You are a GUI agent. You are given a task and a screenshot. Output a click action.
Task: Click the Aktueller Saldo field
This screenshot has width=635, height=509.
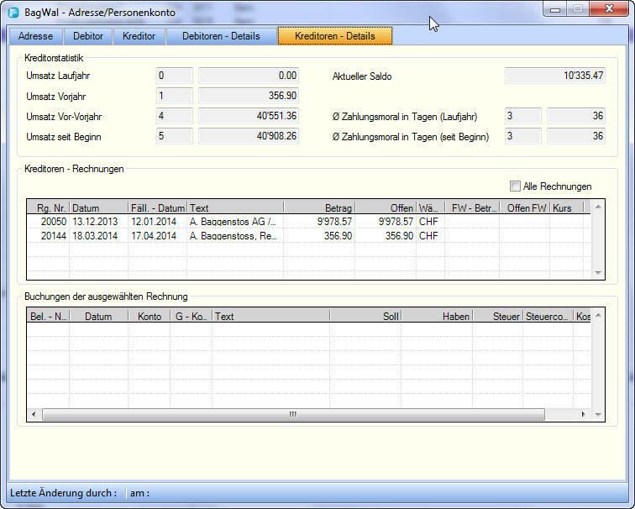pyautogui.click(x=554, y=76)
